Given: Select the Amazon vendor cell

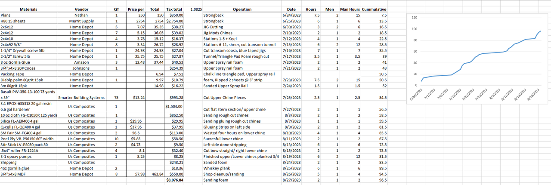Looking at the screenshot, I should pyautogui.click(x=81, y=62).
